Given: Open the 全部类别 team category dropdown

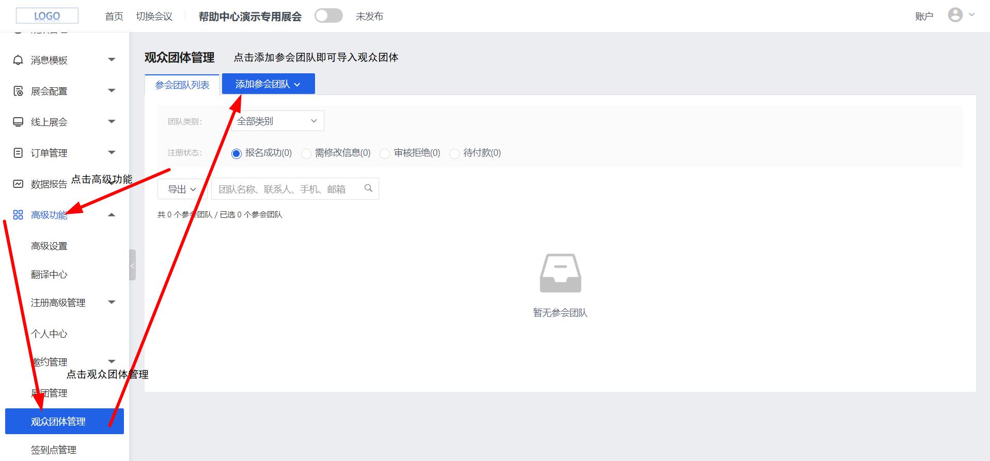Looking at the screenshot, I should pyautogui.click(x=277, y=121).
